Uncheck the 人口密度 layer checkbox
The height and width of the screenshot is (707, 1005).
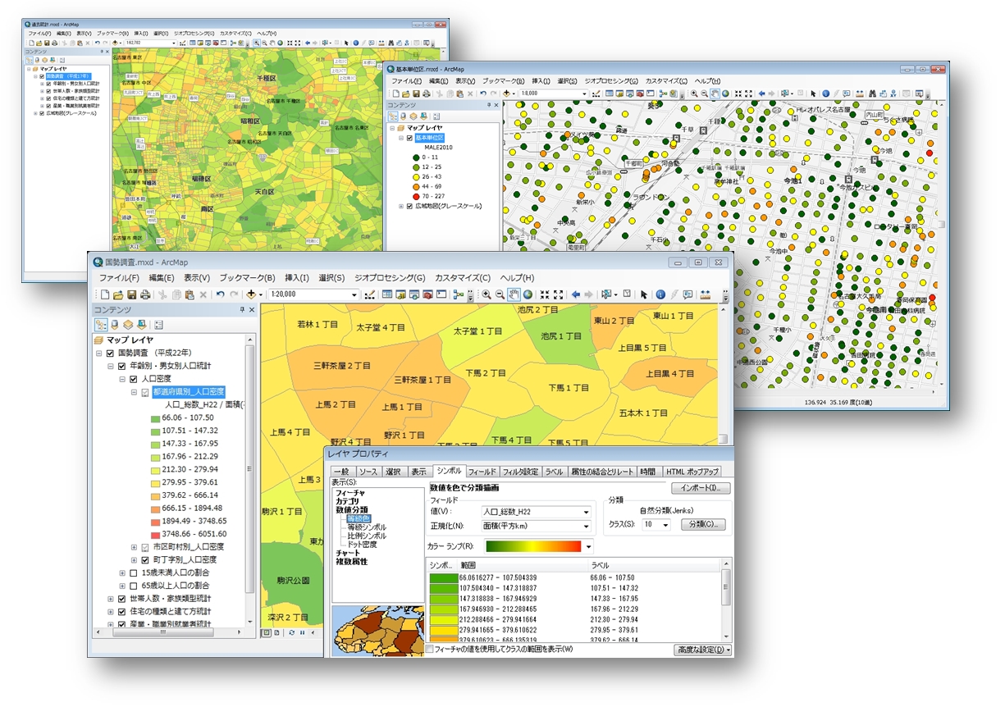(135, 380)
